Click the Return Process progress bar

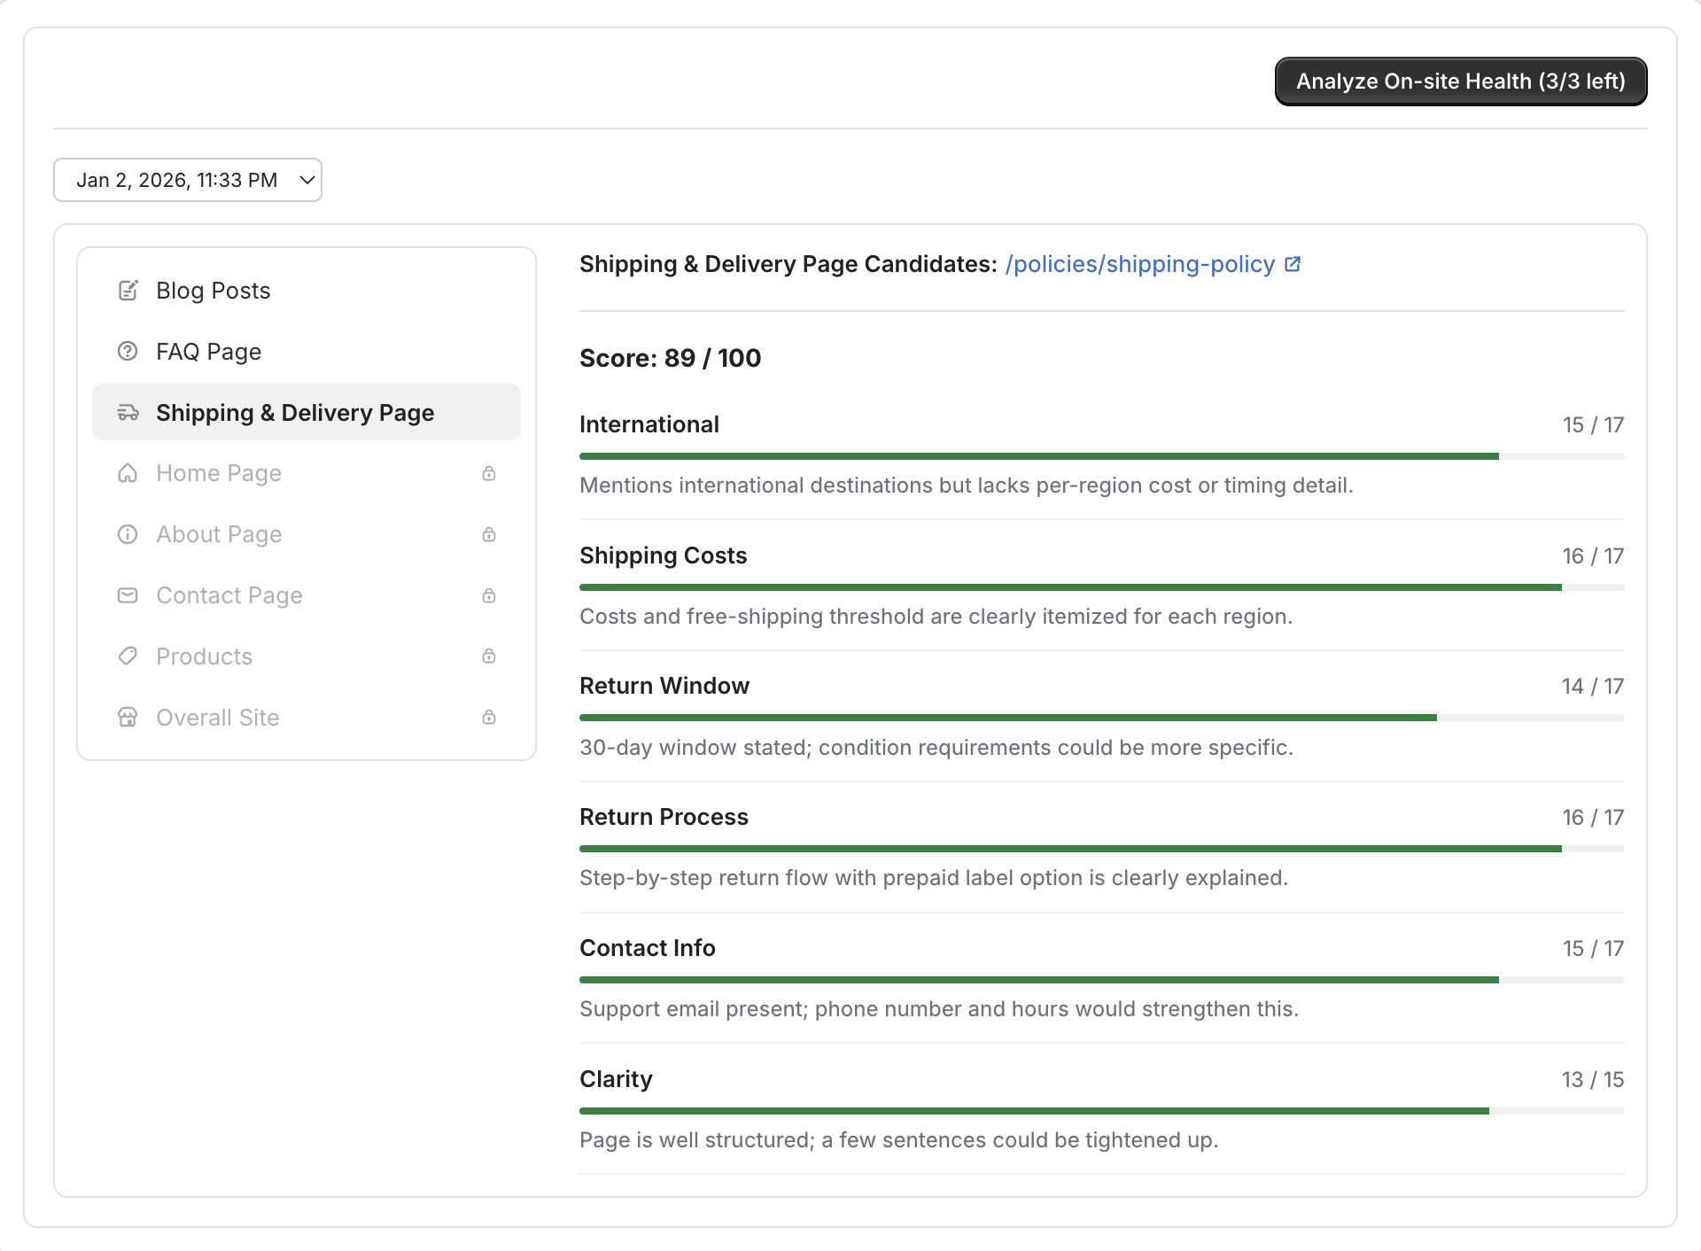coord(1102,849)
